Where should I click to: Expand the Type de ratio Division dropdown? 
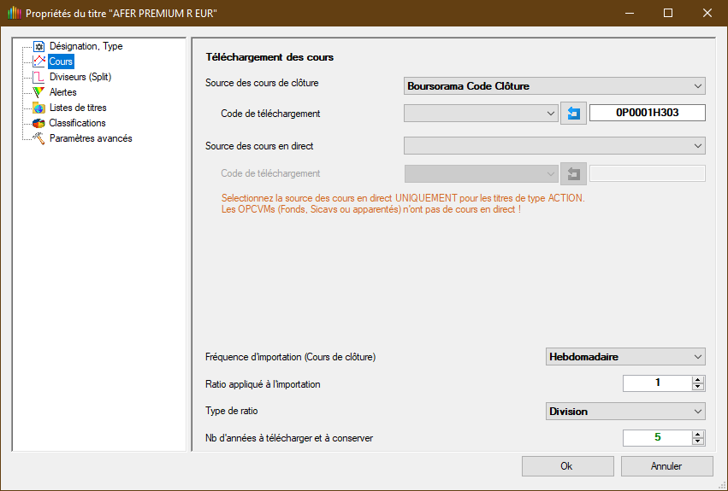click(x=698, y=412)
